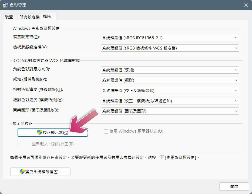This screenshot has width=252, height=194.
Task: Toggle 使用 Windows 顯示器校正 checkbox
Action: point(106,131)
